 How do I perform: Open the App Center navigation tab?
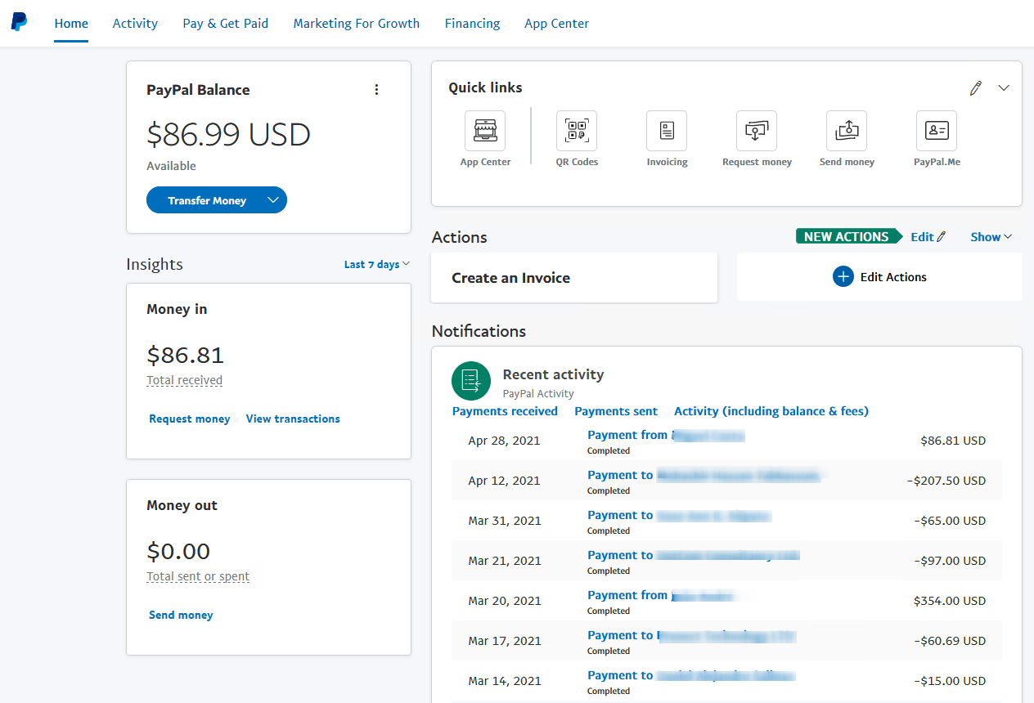pos(557,24)
